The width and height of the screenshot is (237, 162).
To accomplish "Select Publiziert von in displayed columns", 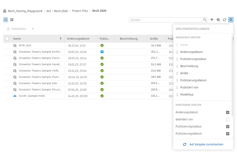I will [x=189, y=87].
